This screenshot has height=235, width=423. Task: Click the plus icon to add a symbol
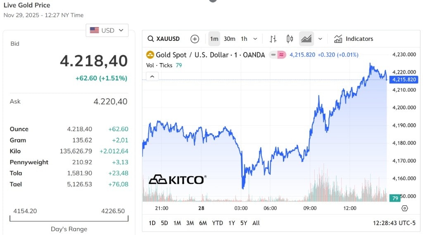195,39
